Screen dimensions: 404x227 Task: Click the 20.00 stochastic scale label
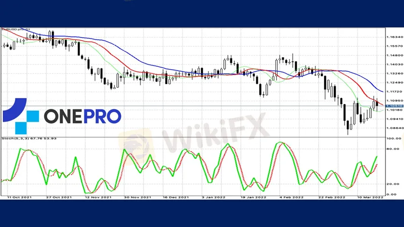[x=394, y=184]
